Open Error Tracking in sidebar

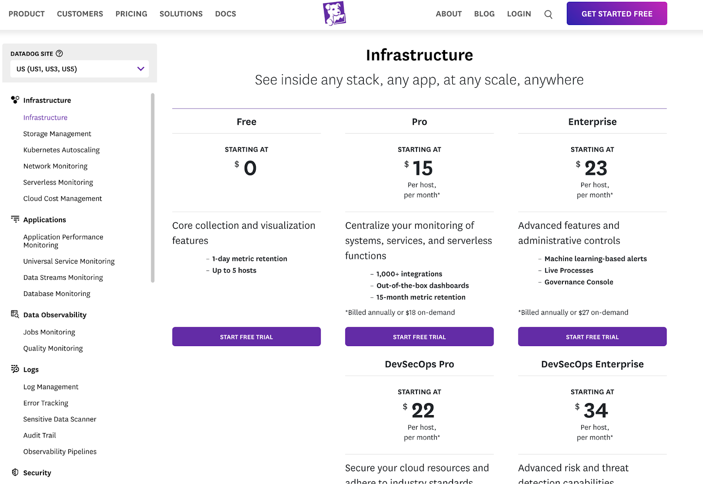[46, 403]
